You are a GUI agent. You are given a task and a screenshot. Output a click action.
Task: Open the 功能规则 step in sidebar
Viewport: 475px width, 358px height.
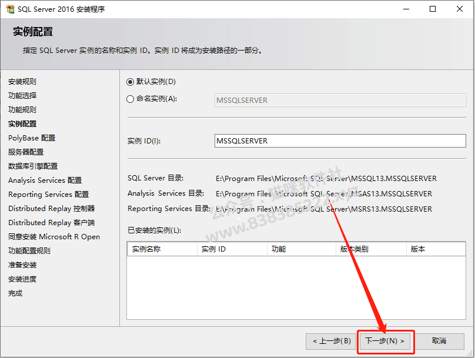click(22, 110)
